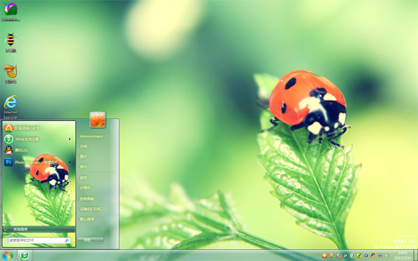418x261 pixels.
Task: Launch Internet Explorer from the desktop
Action: (10, 107)
